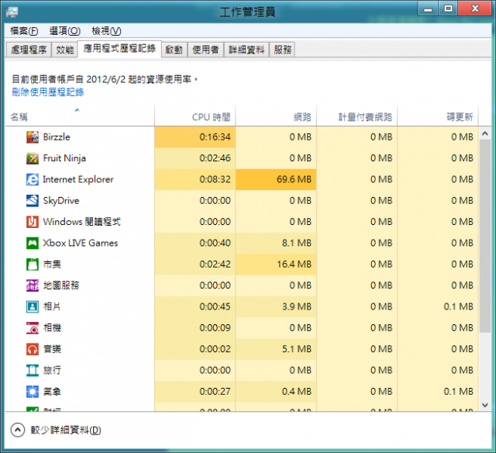Switch to the 處理程序 tab
The image size is (496, 453).
[x=29, y=50]
